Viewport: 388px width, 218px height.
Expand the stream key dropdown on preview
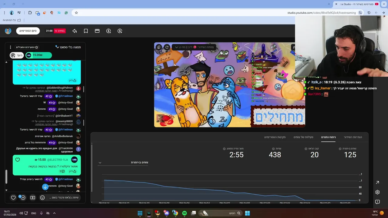coord(194,47)
